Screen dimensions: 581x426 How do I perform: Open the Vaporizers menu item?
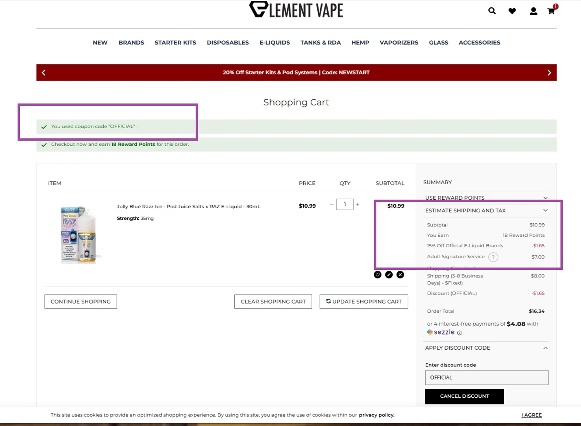point(399,43)
